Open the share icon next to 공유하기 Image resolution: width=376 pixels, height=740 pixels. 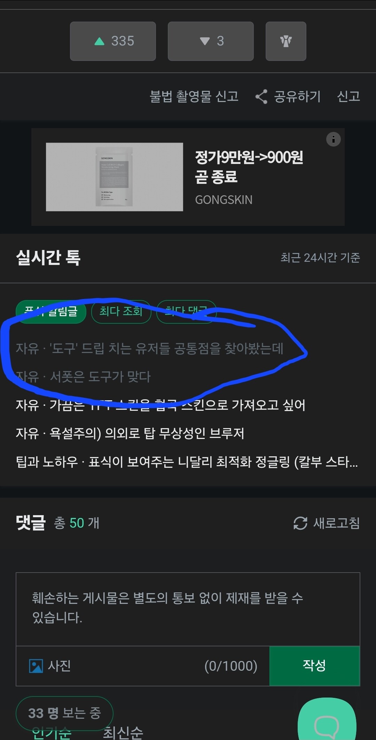point(261,96)
